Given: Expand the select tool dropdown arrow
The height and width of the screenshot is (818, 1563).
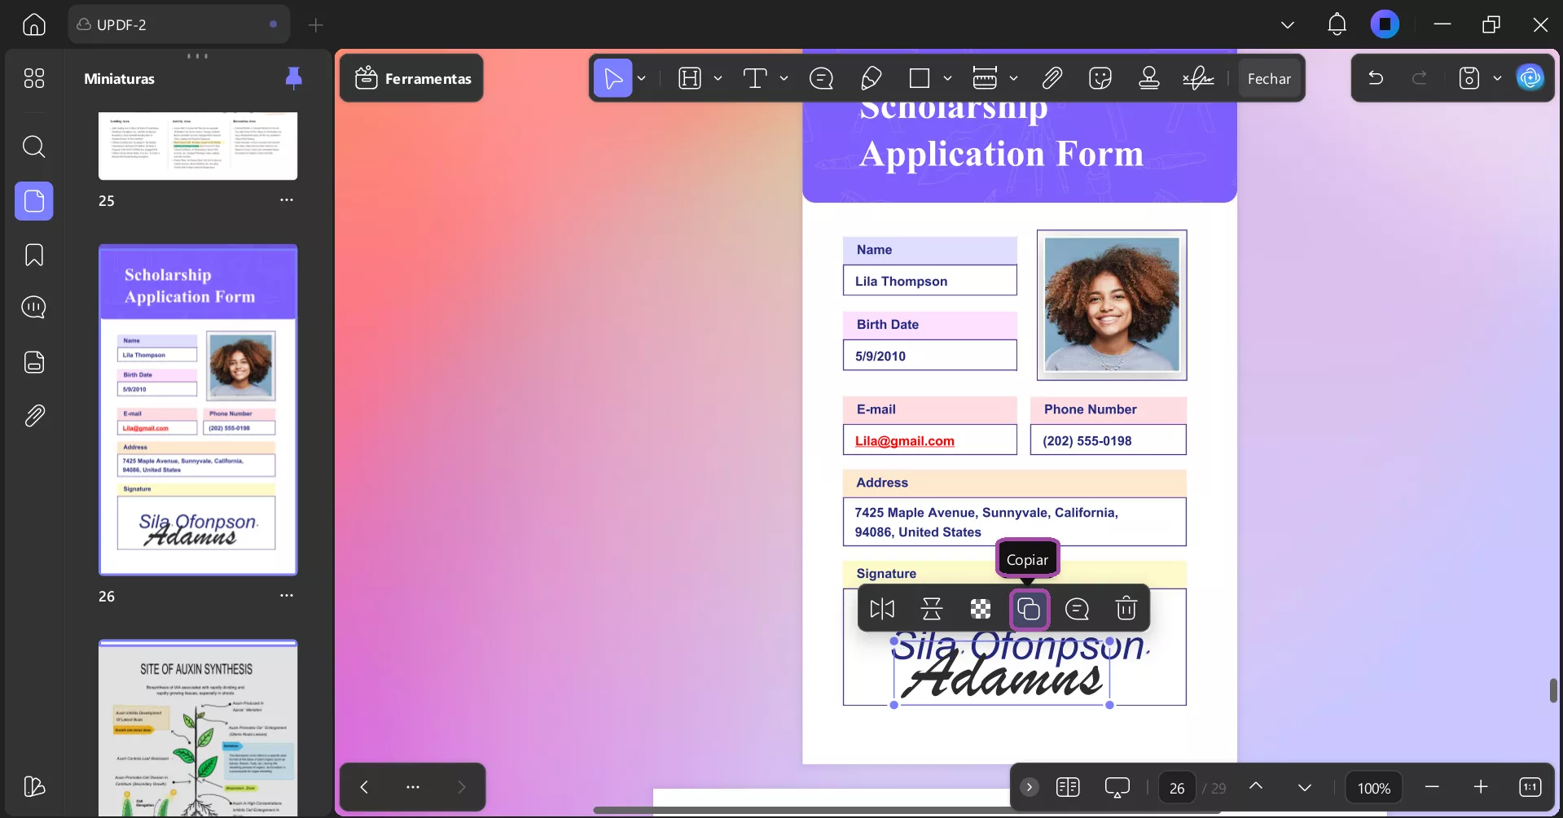Looking at the screenshot, I should (x=642, y=78).
